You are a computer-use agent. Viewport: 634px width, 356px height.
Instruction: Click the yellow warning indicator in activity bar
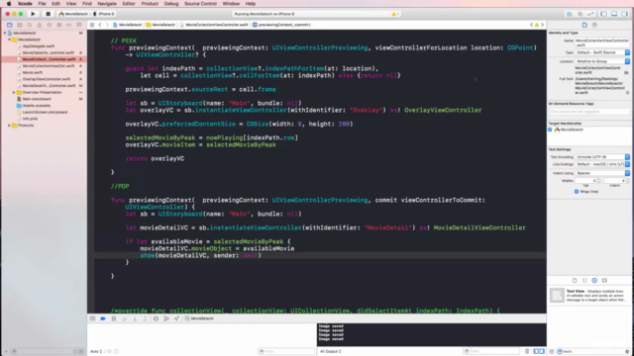coord(394,14)
